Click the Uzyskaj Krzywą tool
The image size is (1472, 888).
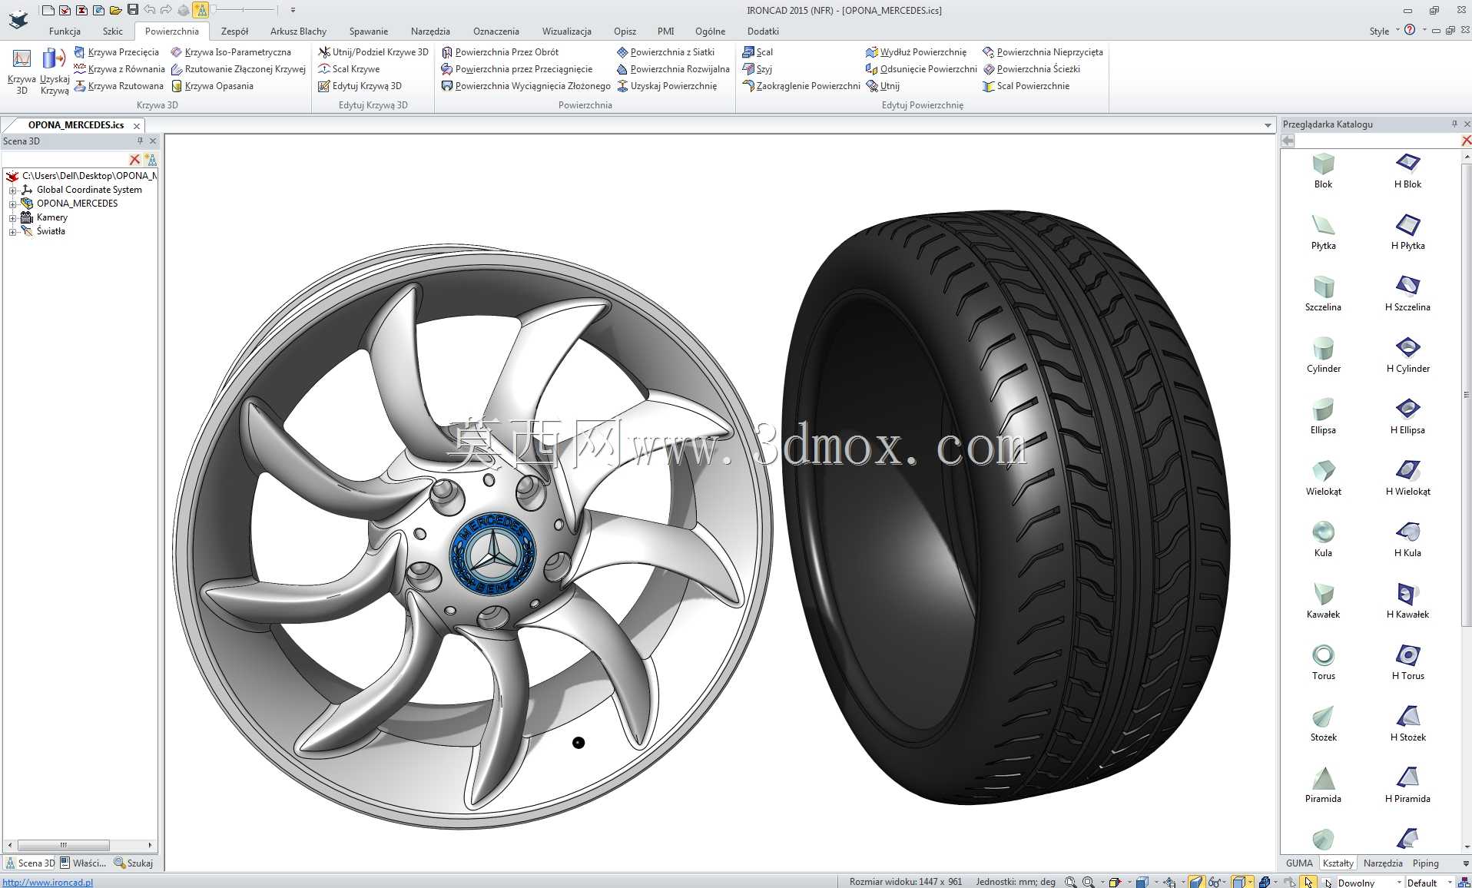(54, 71)
